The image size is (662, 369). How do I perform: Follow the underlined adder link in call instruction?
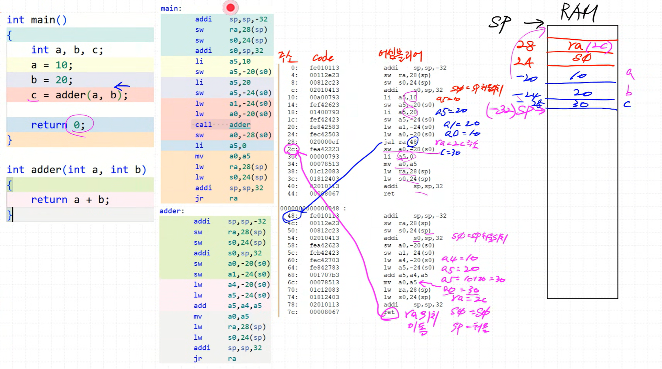240,125
